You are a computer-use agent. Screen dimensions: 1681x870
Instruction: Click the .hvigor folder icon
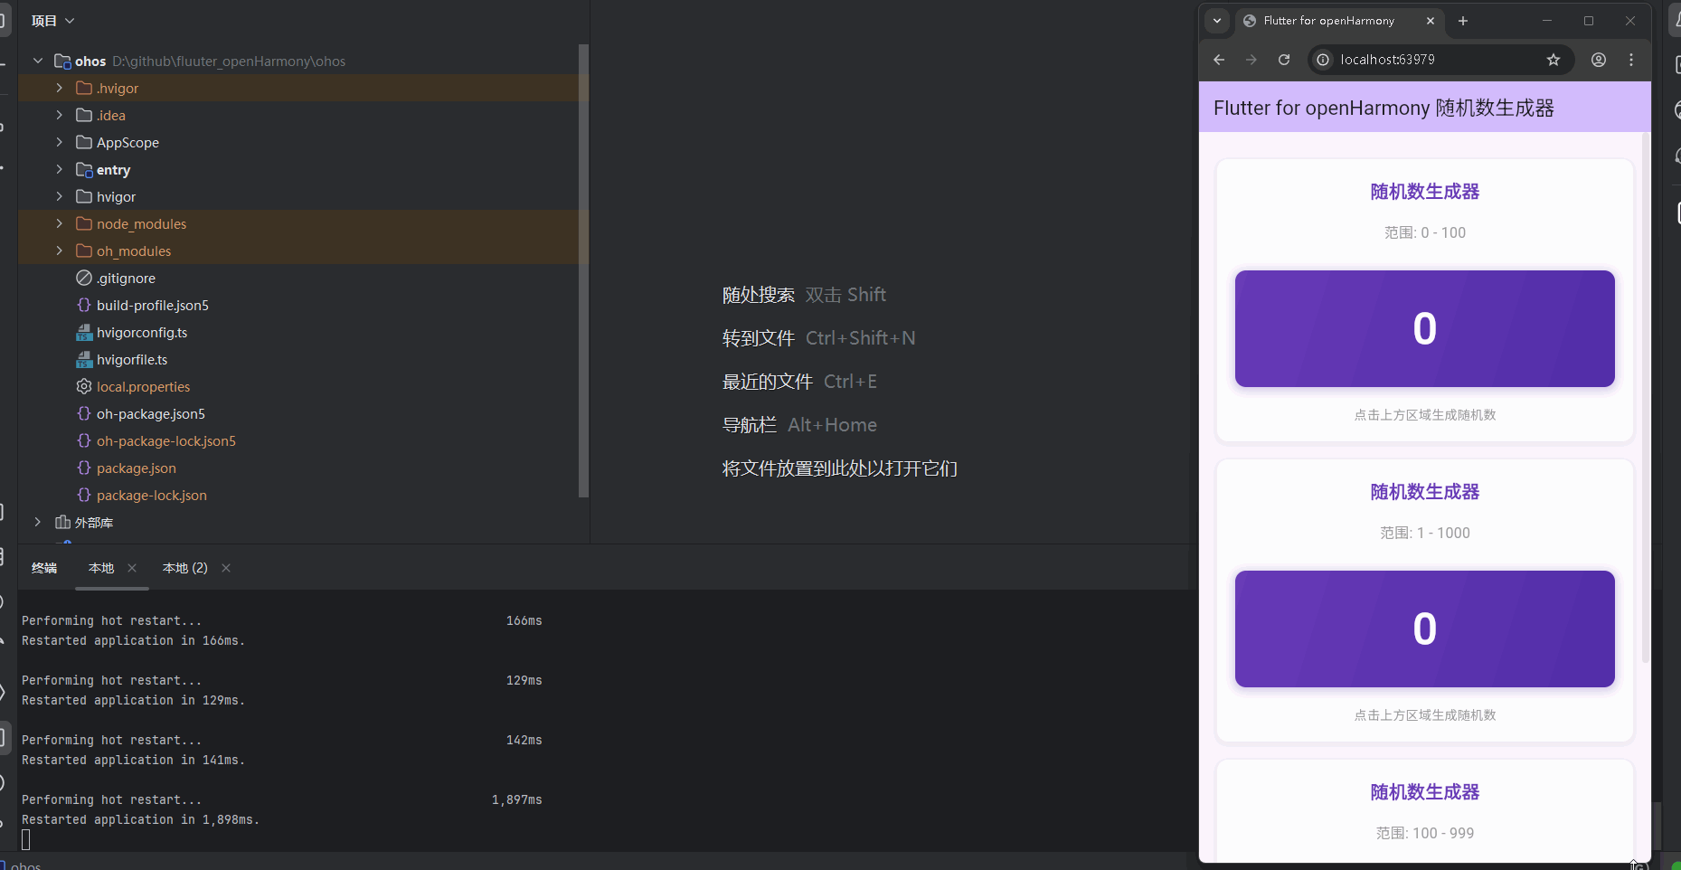[84, 88]
